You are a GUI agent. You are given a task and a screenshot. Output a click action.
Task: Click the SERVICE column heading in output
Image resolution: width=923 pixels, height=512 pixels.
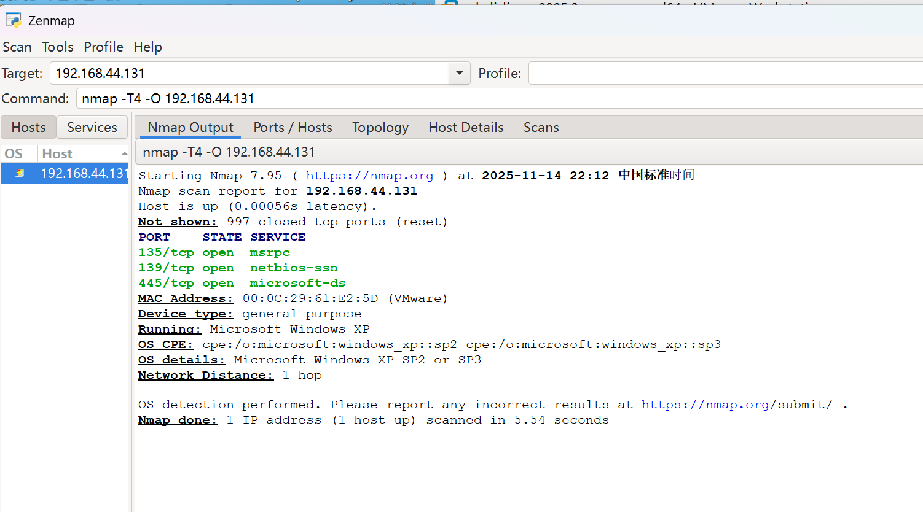pos(278,237)
